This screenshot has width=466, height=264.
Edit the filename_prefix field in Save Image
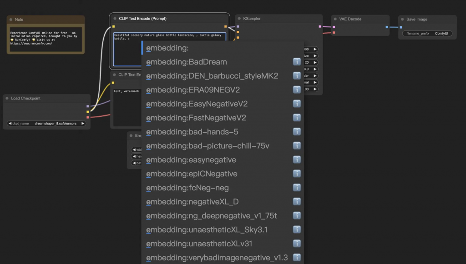coord(427,34)
